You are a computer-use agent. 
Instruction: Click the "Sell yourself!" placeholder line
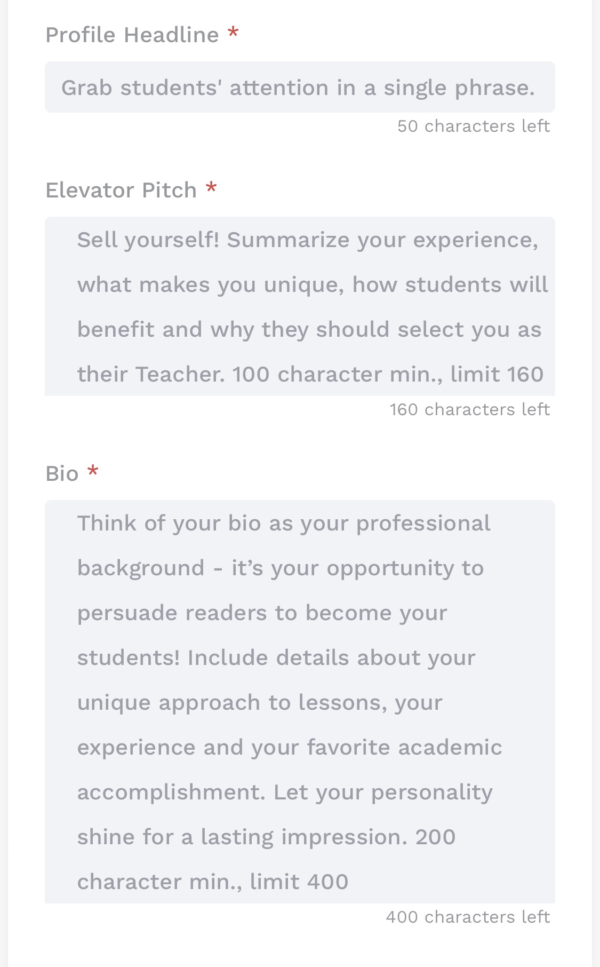click(308, 240)
